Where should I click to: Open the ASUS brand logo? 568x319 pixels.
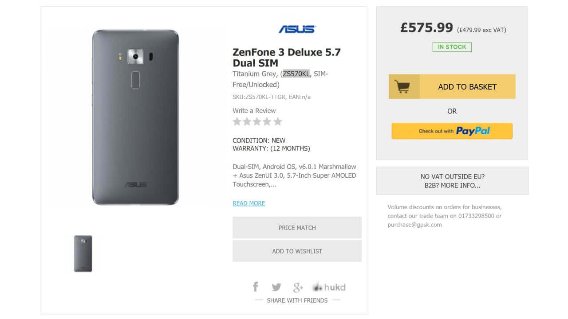pos(297,29)
